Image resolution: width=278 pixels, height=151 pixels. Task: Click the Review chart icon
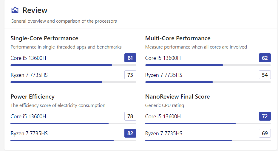click(x=15, y=10)
